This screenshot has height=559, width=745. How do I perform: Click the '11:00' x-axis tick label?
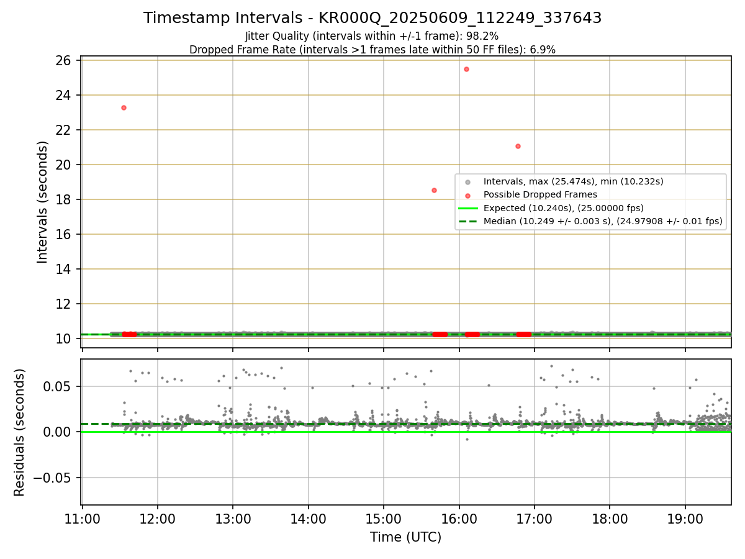click(x=82, y=519)
